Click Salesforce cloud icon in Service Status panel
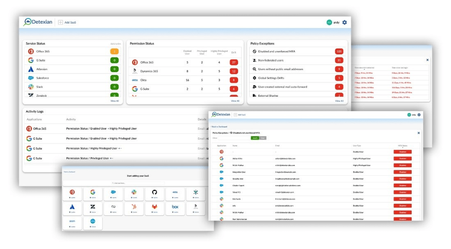 (x=31, y=78)
